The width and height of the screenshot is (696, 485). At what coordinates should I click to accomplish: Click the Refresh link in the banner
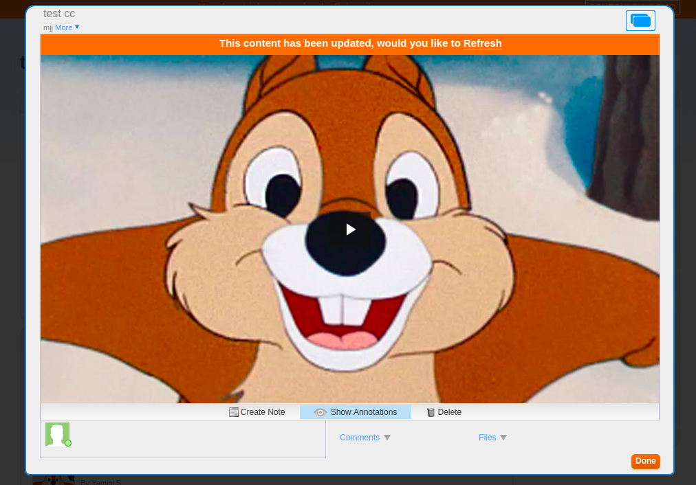[x=482, y=43]
